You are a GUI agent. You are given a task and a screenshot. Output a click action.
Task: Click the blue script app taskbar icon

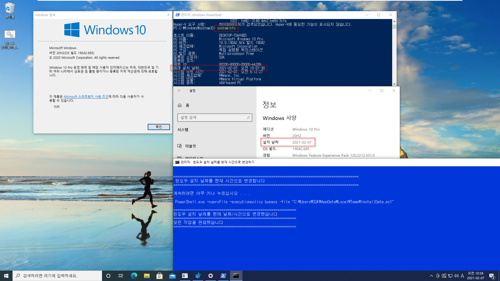pos(198,276)
